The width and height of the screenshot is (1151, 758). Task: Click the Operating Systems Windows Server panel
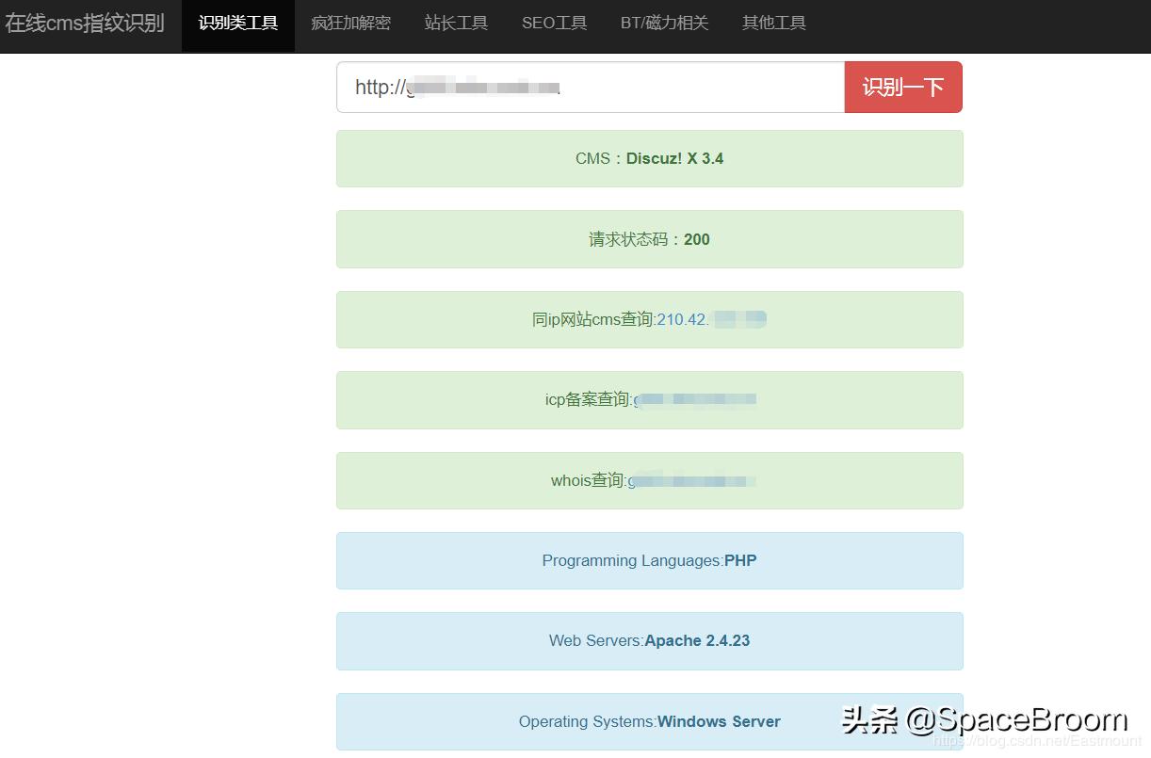(x=649, y=721)
